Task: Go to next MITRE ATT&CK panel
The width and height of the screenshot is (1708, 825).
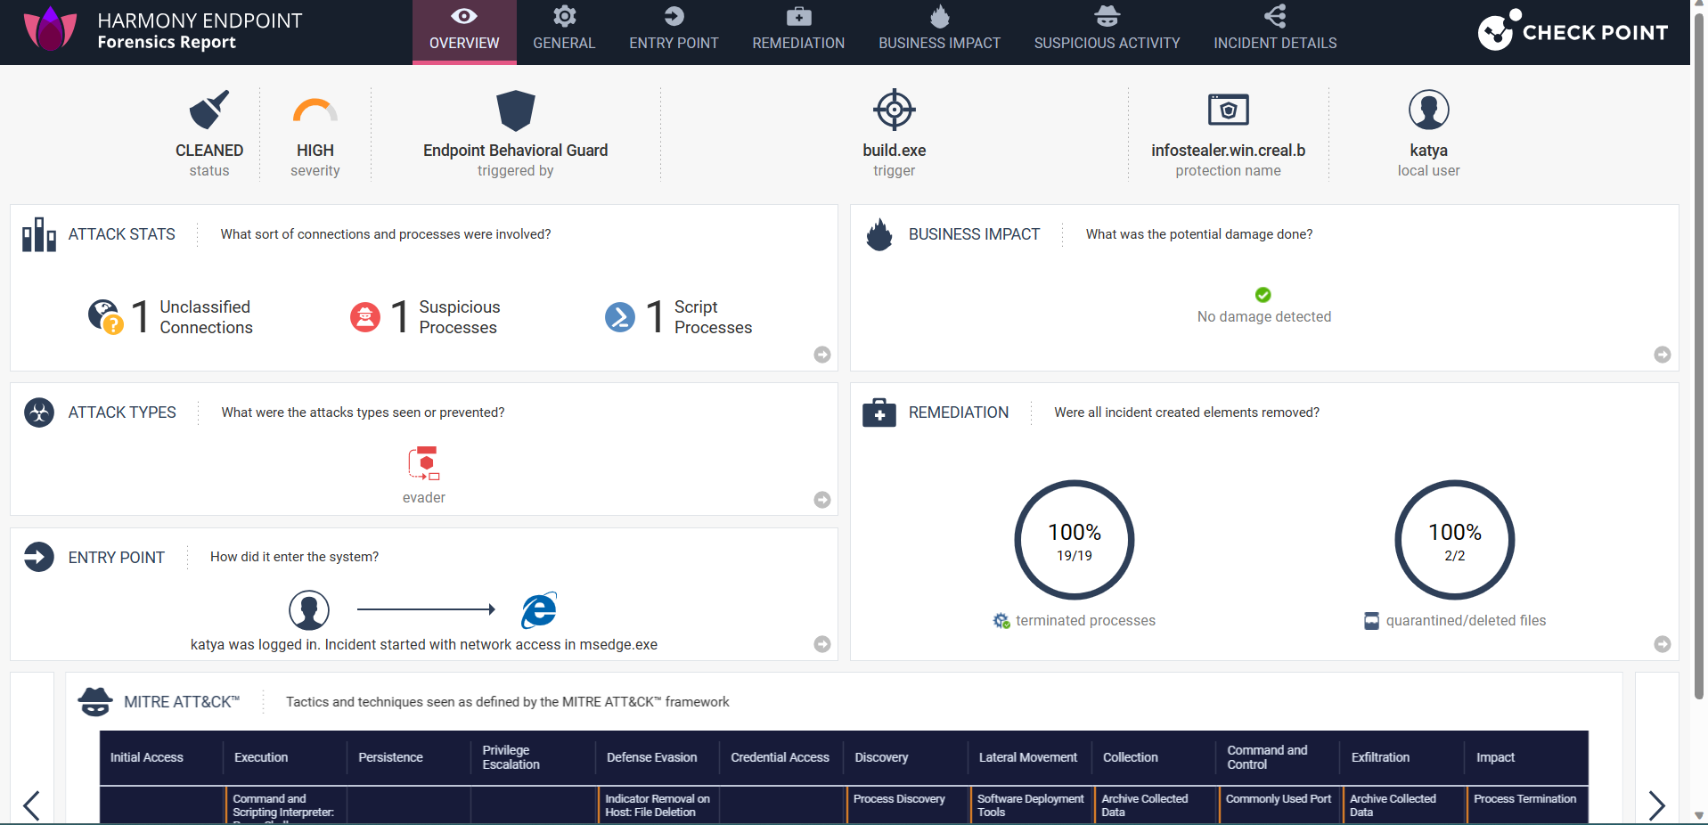Action: pos(1657,805)
